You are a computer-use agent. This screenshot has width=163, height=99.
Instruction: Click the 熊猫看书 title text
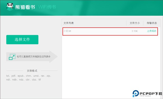(25, 7)
